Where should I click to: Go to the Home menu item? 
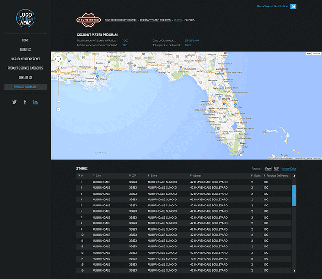pos(25,40)
